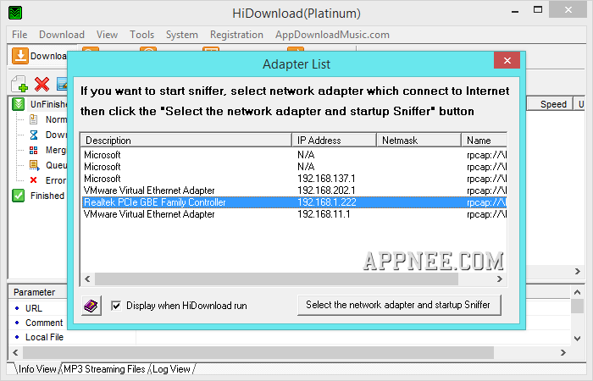Select the Comment parameter row
The height and width of the screenshot is (381, 593).
pos(44,323)
